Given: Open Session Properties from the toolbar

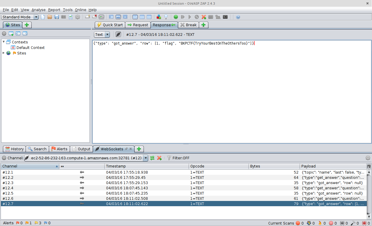Looking at the screenshot, I should 71,17.
